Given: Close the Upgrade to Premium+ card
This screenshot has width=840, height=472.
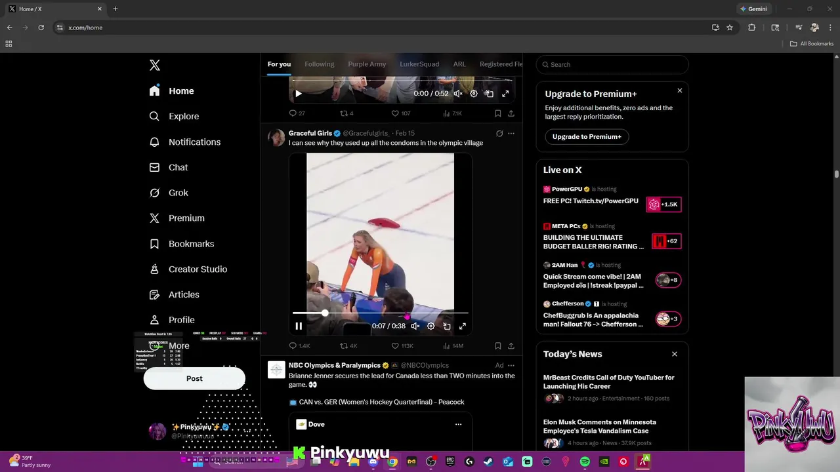Looking at the screenshot, I should coord(680,90).
